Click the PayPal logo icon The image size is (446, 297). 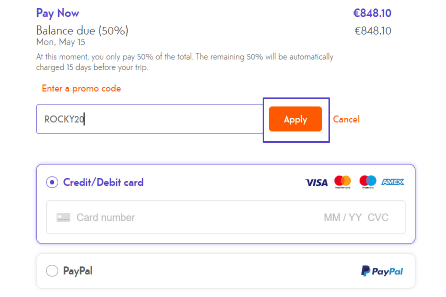(382, 271)
